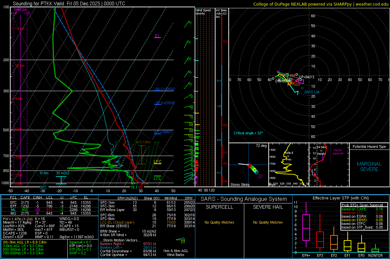The height and width of the screenshot is (259, 390).
Task: Select the yellow LFC level marker
Action: (157, 162)
